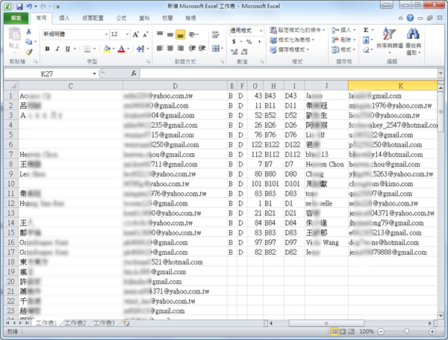The width and height of the screenshot is (448, 340).
Task: Toggle bottom vertical alignment highlighted button
Action: [x=180, y=34]
